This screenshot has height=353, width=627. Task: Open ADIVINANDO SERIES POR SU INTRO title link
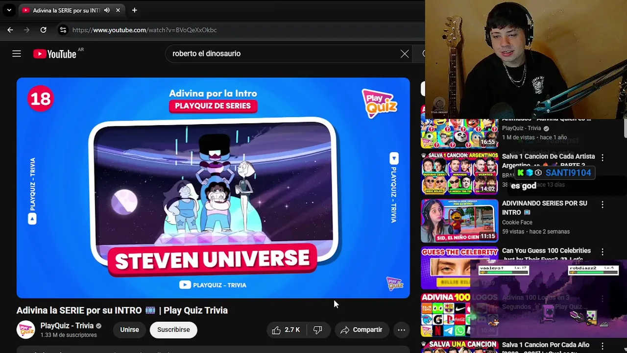(x=544, y=207)
